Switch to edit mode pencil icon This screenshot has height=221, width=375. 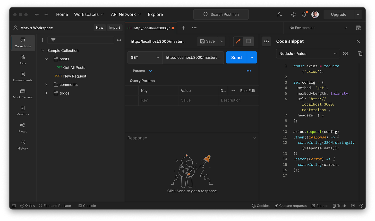click(x=238, y=41)
